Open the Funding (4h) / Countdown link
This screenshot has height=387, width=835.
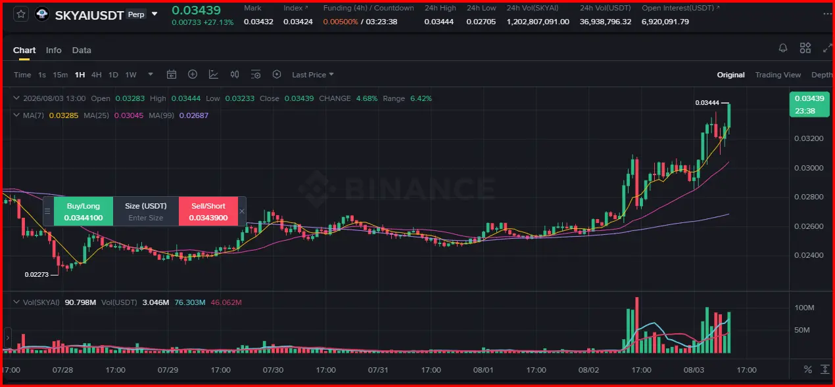click(368, 8)
